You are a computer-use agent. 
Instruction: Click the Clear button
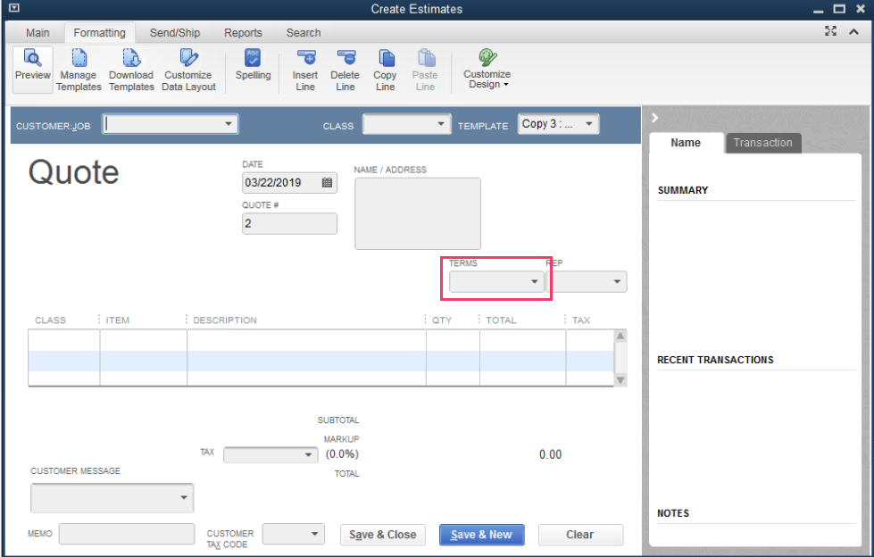580,535
